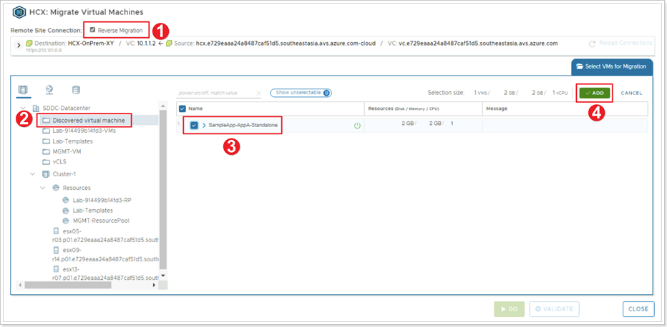
Task: Uncheck the Reverse Migration checkbox
Action: point(92,30)
